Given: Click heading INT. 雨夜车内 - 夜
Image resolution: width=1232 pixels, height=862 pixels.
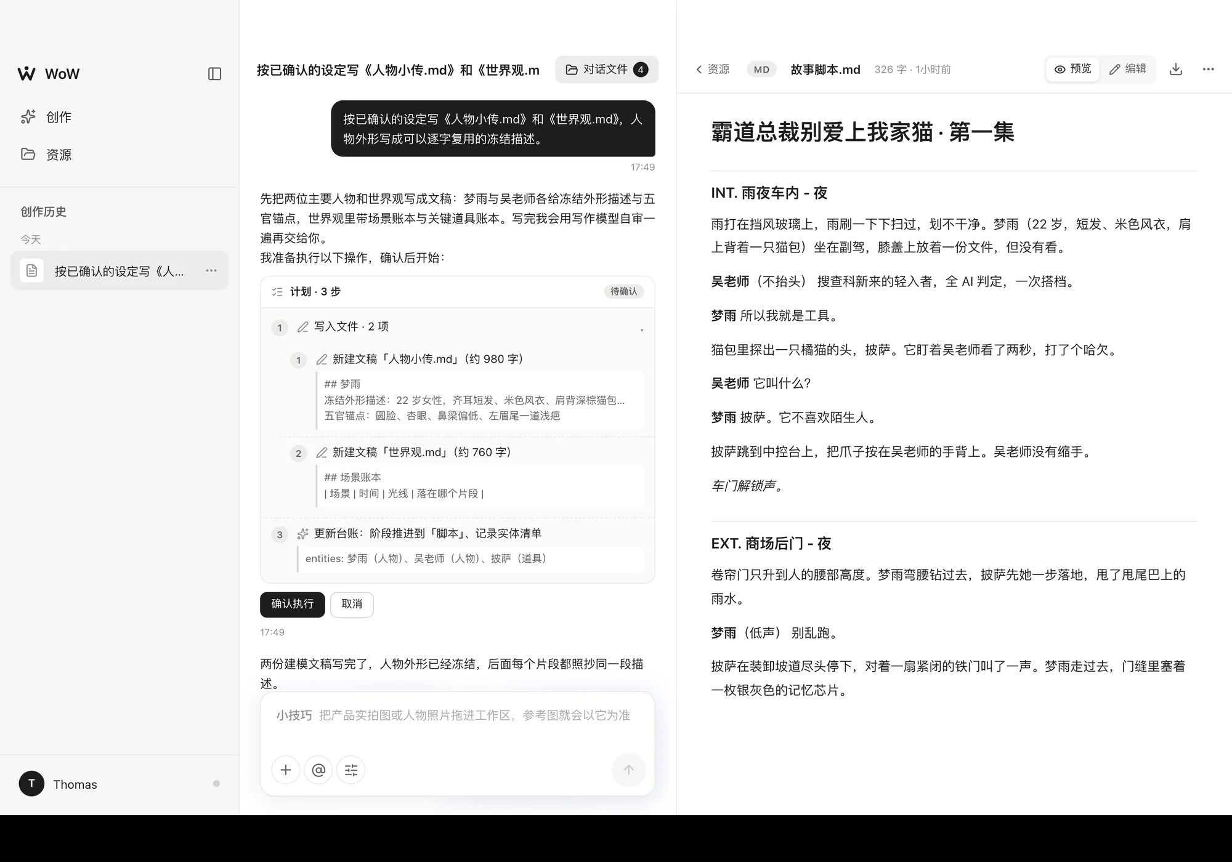Looking at the screenshot, I should (769, 193).
